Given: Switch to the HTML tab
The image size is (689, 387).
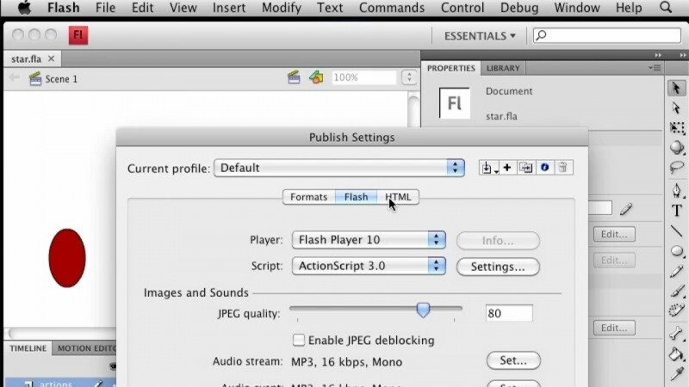Looking at the screenshot, I should pos(398,197).
